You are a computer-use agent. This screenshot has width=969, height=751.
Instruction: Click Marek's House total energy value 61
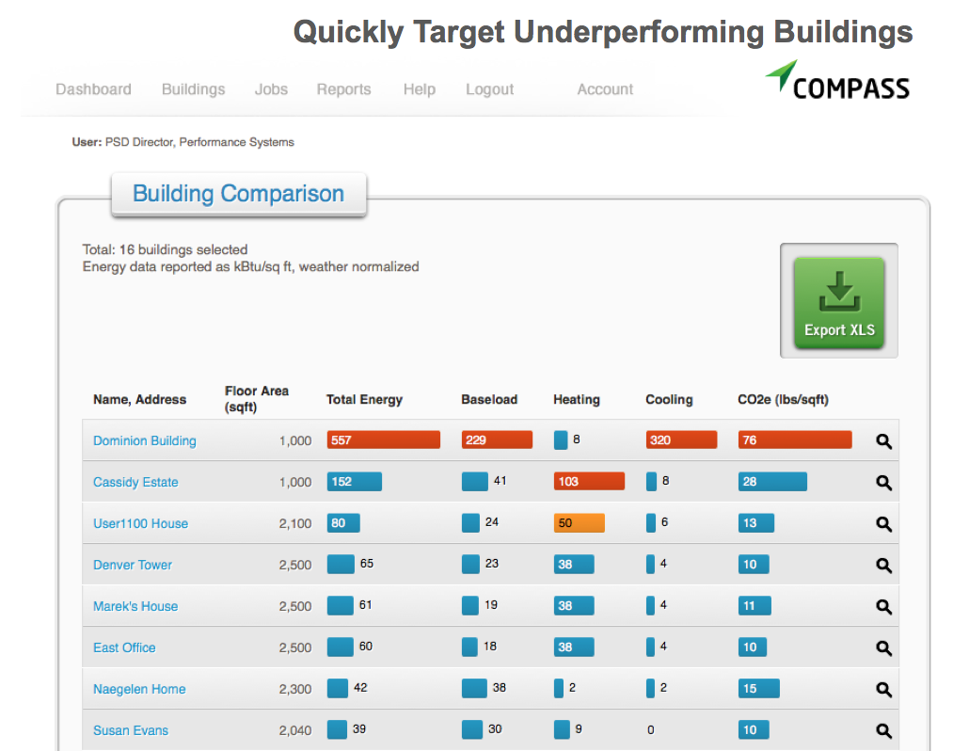[x=366, y=605]
